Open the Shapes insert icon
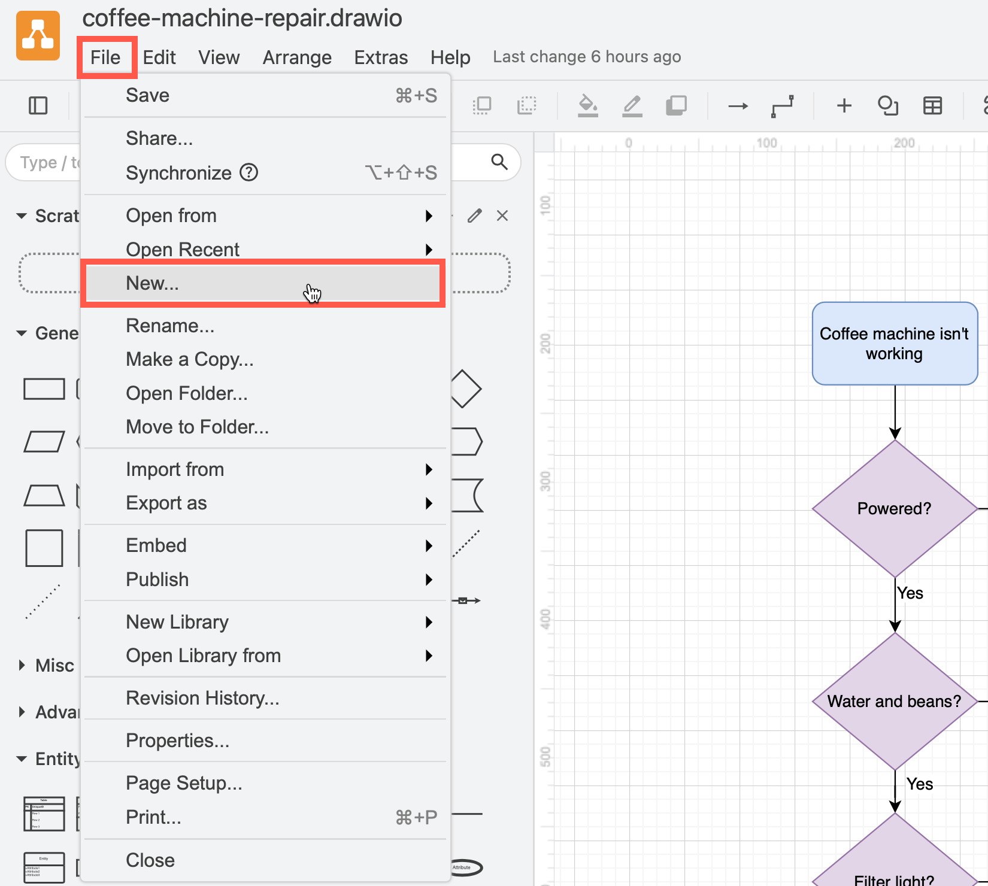Image resolution: width=988 pixels, height=886 pixels. (x=888, y=106)
